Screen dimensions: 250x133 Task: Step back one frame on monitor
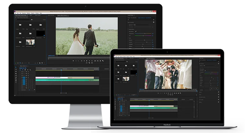[84, 61]
